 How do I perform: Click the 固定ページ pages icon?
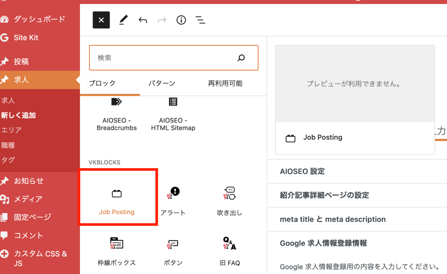coord(4,217)
